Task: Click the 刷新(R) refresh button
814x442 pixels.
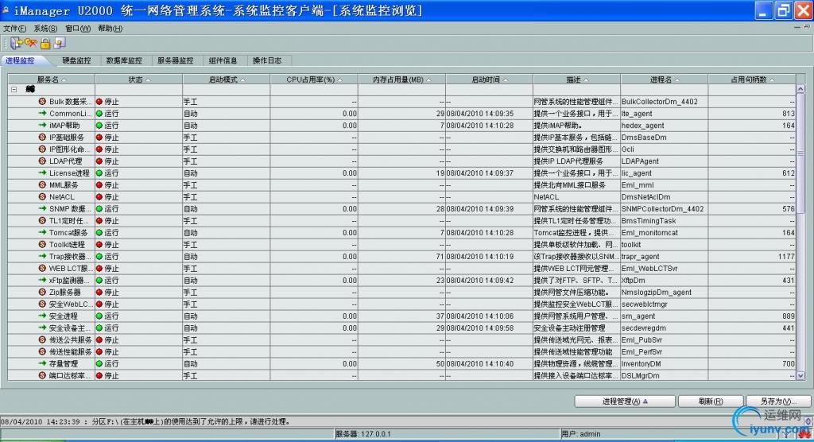Action: point(710,401)
